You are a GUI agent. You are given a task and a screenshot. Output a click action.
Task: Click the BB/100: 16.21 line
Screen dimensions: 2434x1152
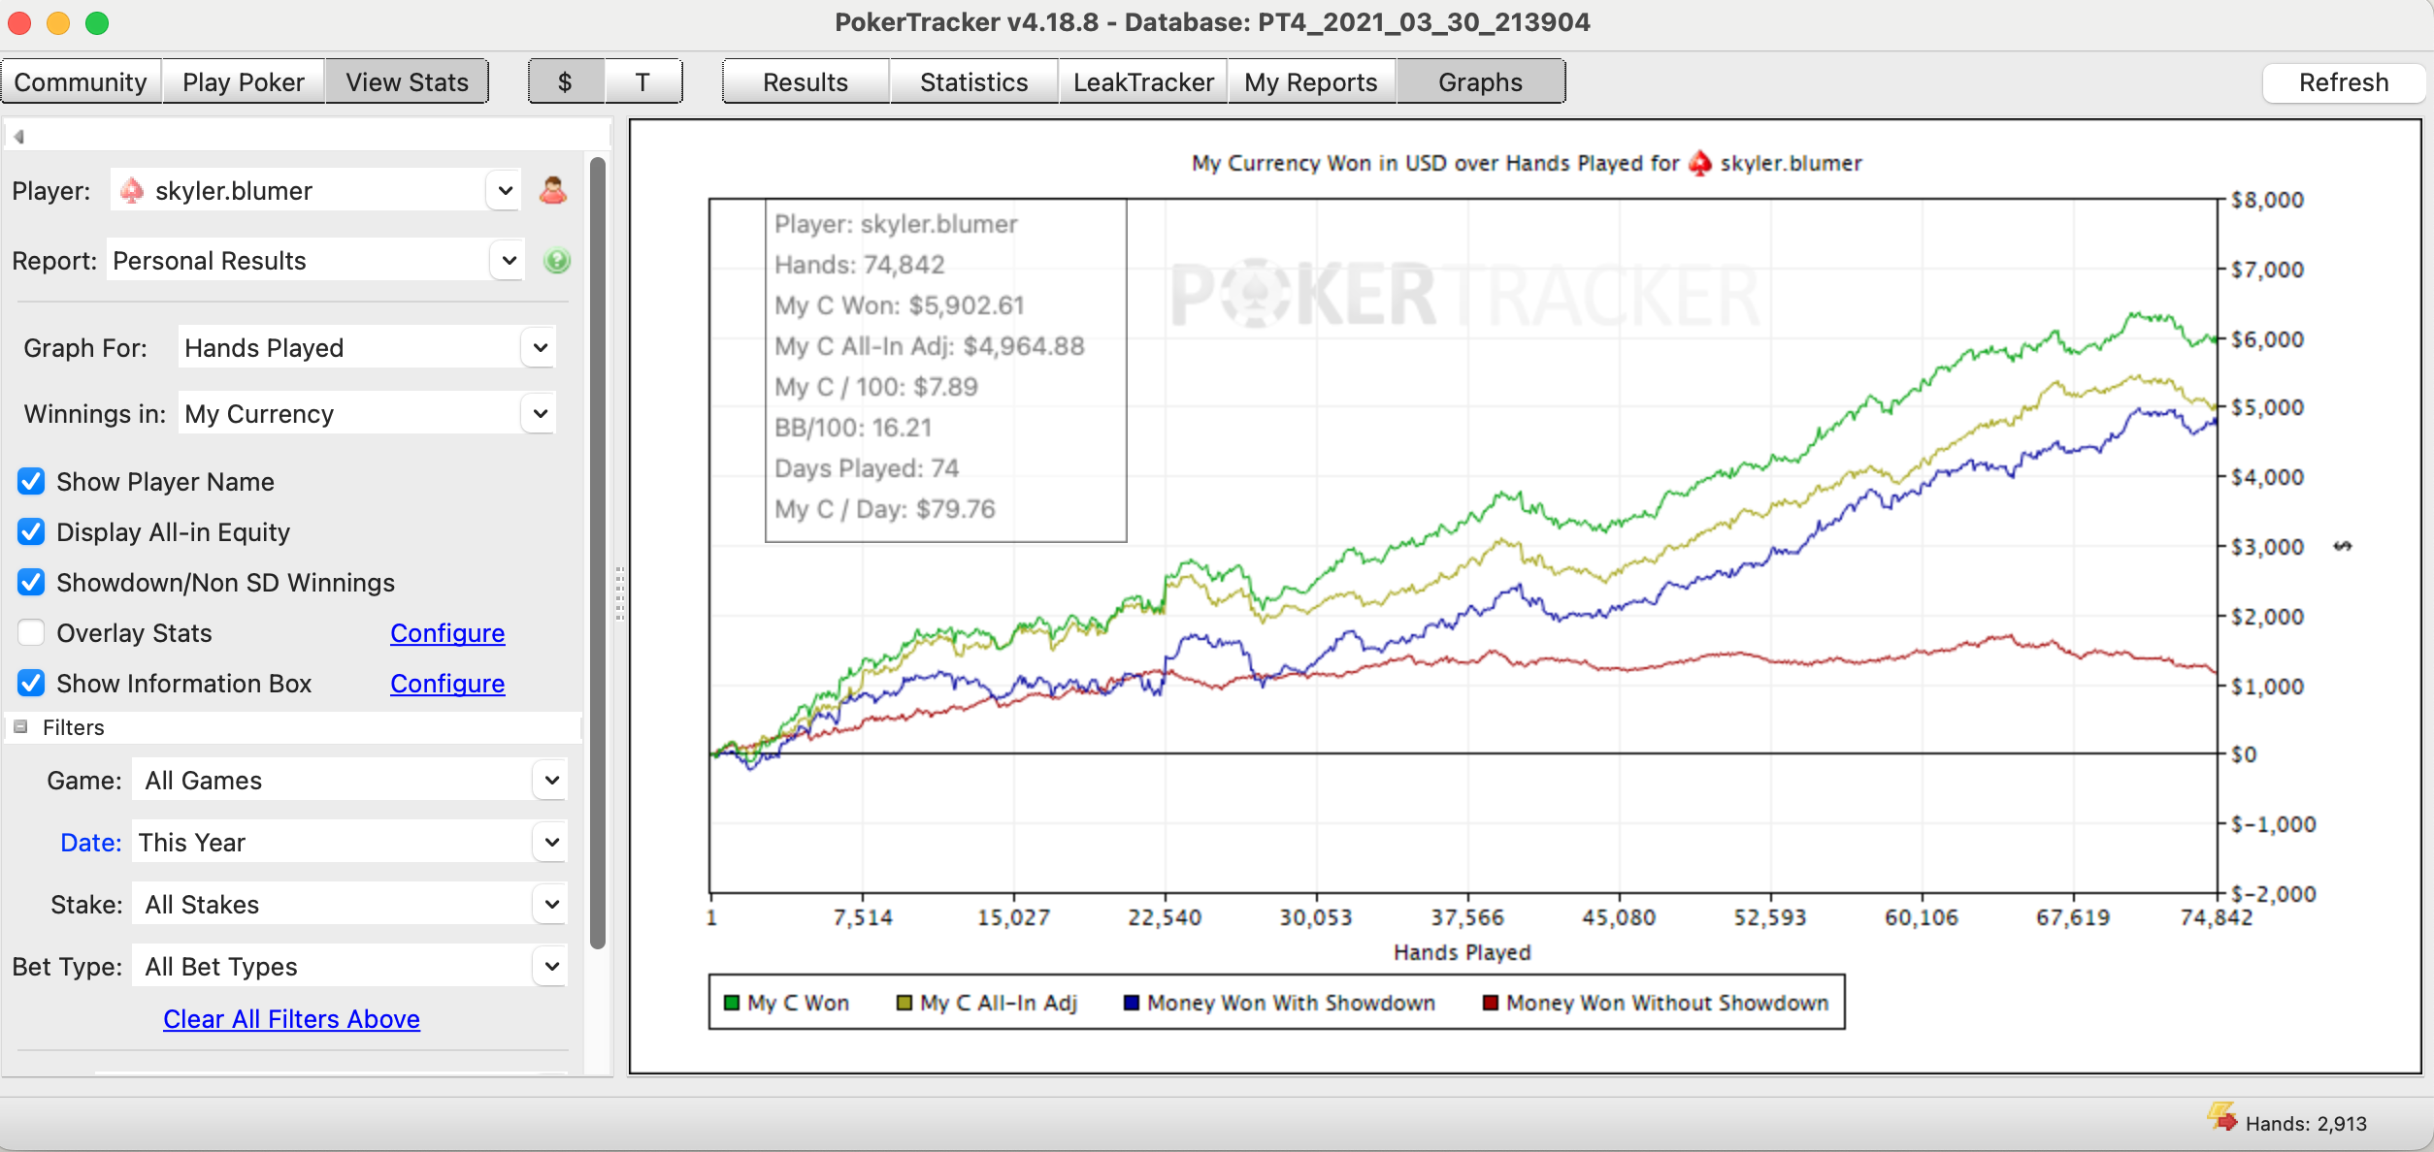click(853, 428)
